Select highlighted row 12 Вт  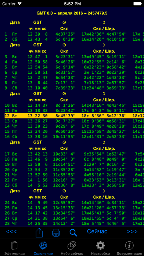click(x=74, y=116)
